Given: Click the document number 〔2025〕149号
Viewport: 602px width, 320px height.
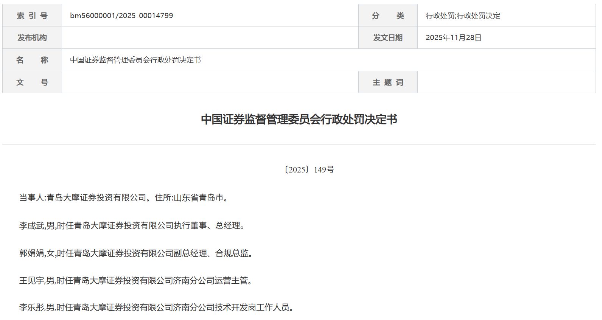Looking at the screenshot, I should 309,170.
